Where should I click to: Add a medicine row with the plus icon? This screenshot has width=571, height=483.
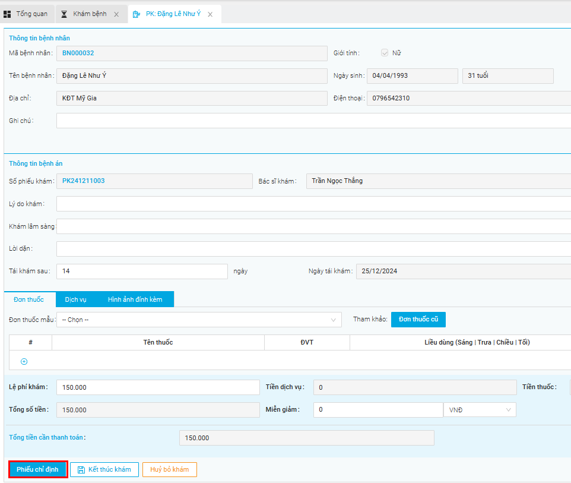click(24, 362)
